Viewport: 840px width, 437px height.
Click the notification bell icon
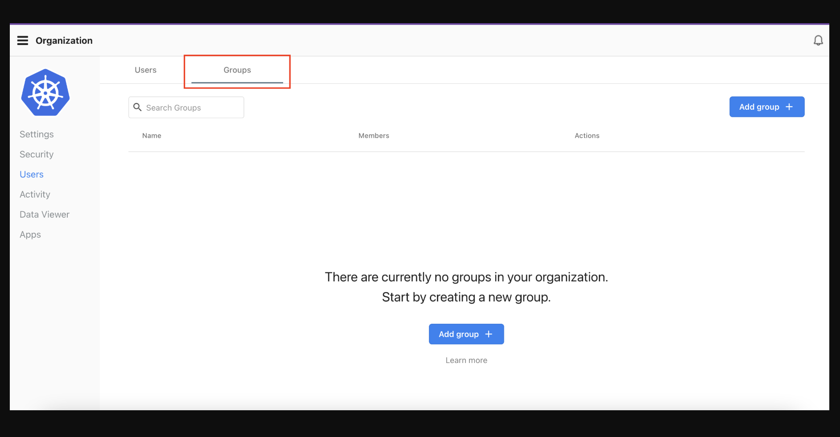click(818, 41)
